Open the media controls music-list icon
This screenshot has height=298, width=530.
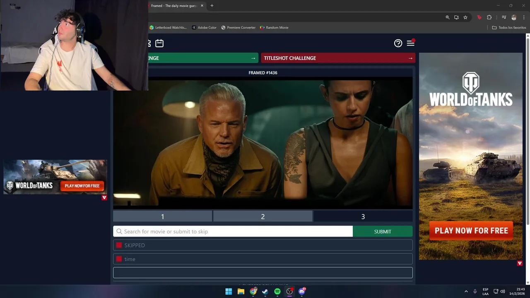click(504, 17)
